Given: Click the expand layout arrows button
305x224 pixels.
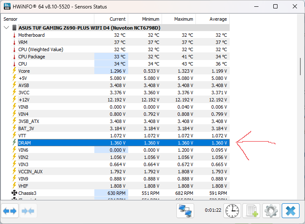Looking at the screenshot, I should [x=10, y=211].
